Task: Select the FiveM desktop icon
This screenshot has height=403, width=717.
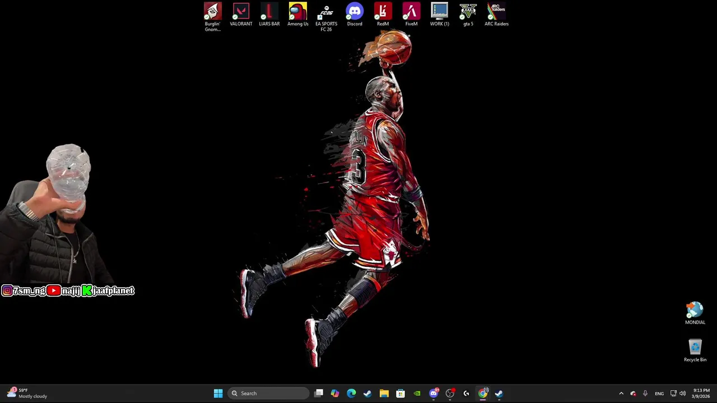Action: tap(411, 15)
